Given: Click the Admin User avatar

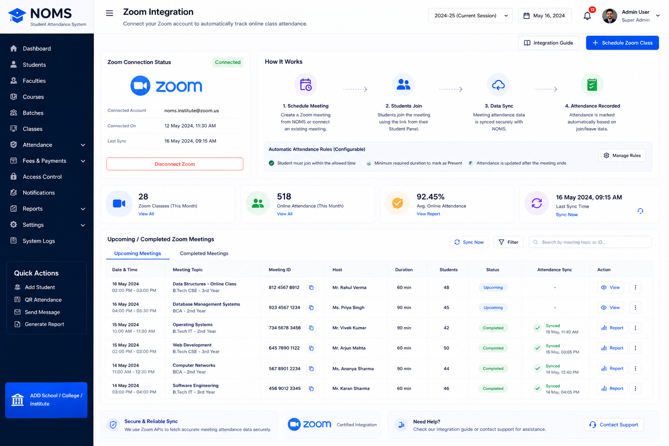Looking at the screenshot, I should coord(610,16).
